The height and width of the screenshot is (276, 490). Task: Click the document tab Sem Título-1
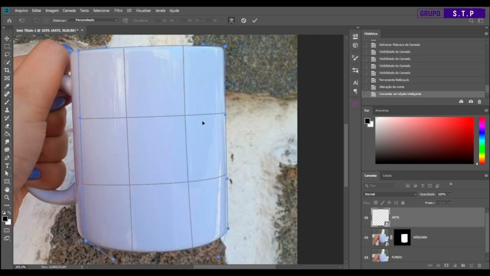(47, 30)
